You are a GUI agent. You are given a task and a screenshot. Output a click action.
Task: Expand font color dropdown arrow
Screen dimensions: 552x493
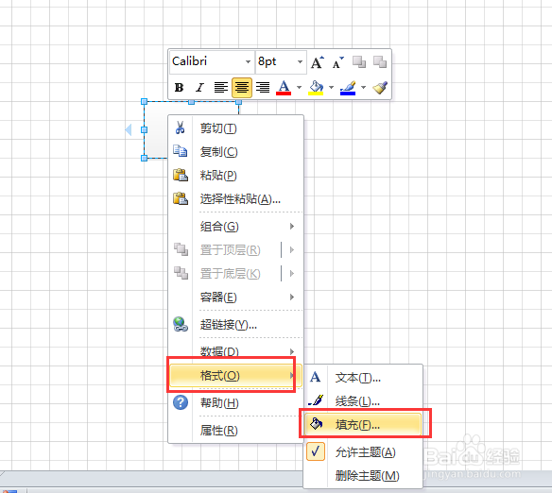coord(299,87)
